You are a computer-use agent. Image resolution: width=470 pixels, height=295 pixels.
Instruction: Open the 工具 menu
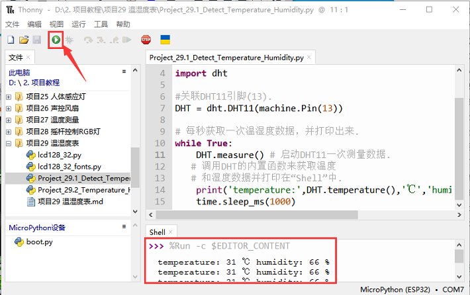click(101, 24)
